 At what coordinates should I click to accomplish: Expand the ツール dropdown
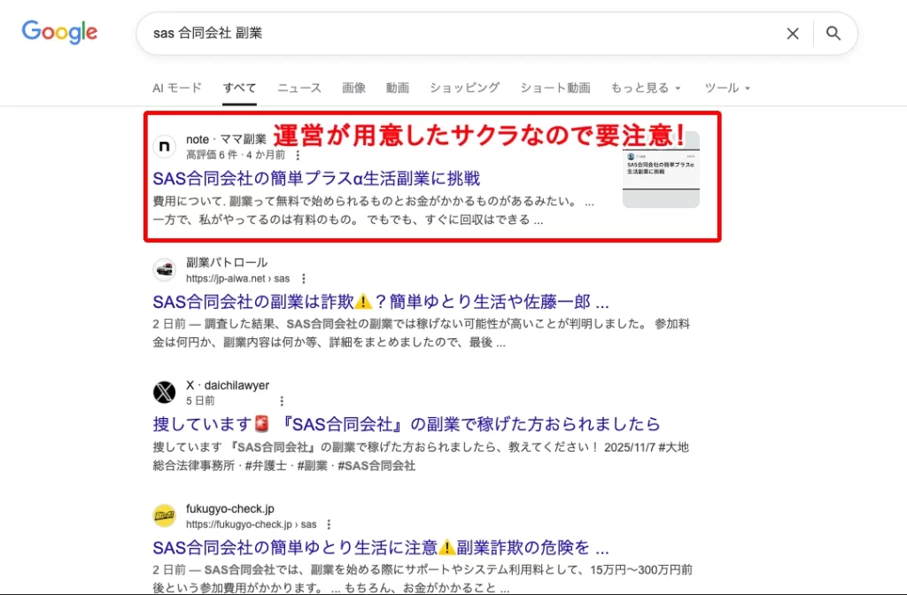click(x=727, y=88)
